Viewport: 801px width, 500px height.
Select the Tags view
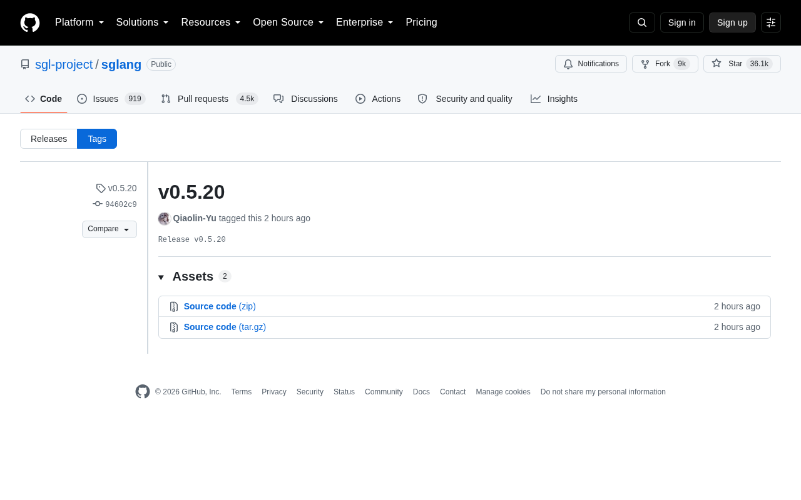(97, 139)
